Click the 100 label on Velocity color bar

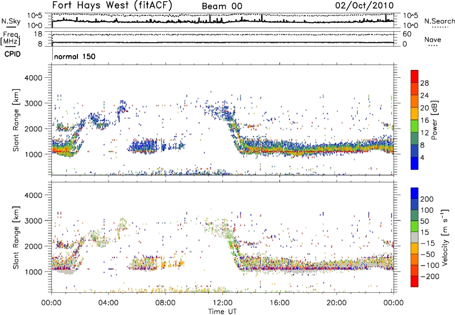point(427,210)
